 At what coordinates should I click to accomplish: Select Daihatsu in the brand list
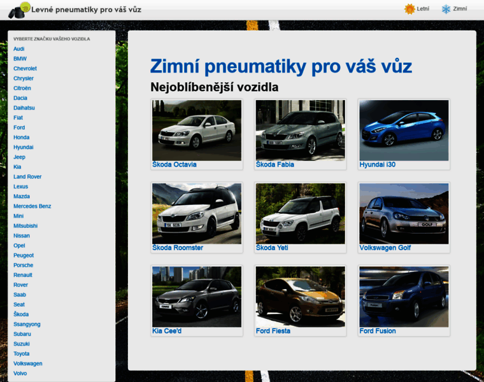(x=24, y=108)
